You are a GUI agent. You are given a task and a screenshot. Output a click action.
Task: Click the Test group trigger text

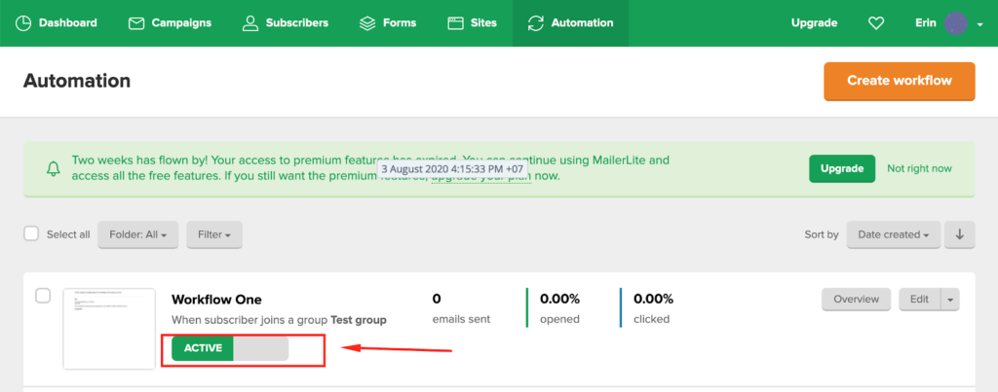tap(359, 320)
